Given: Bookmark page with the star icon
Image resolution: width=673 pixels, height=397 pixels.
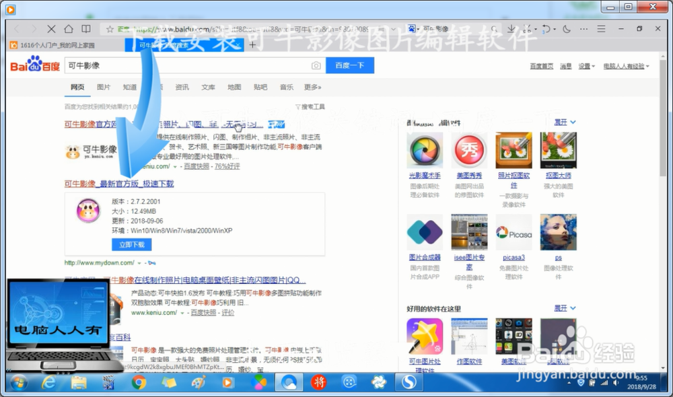Looking at the screenshot, I should [x=110, y=29].
